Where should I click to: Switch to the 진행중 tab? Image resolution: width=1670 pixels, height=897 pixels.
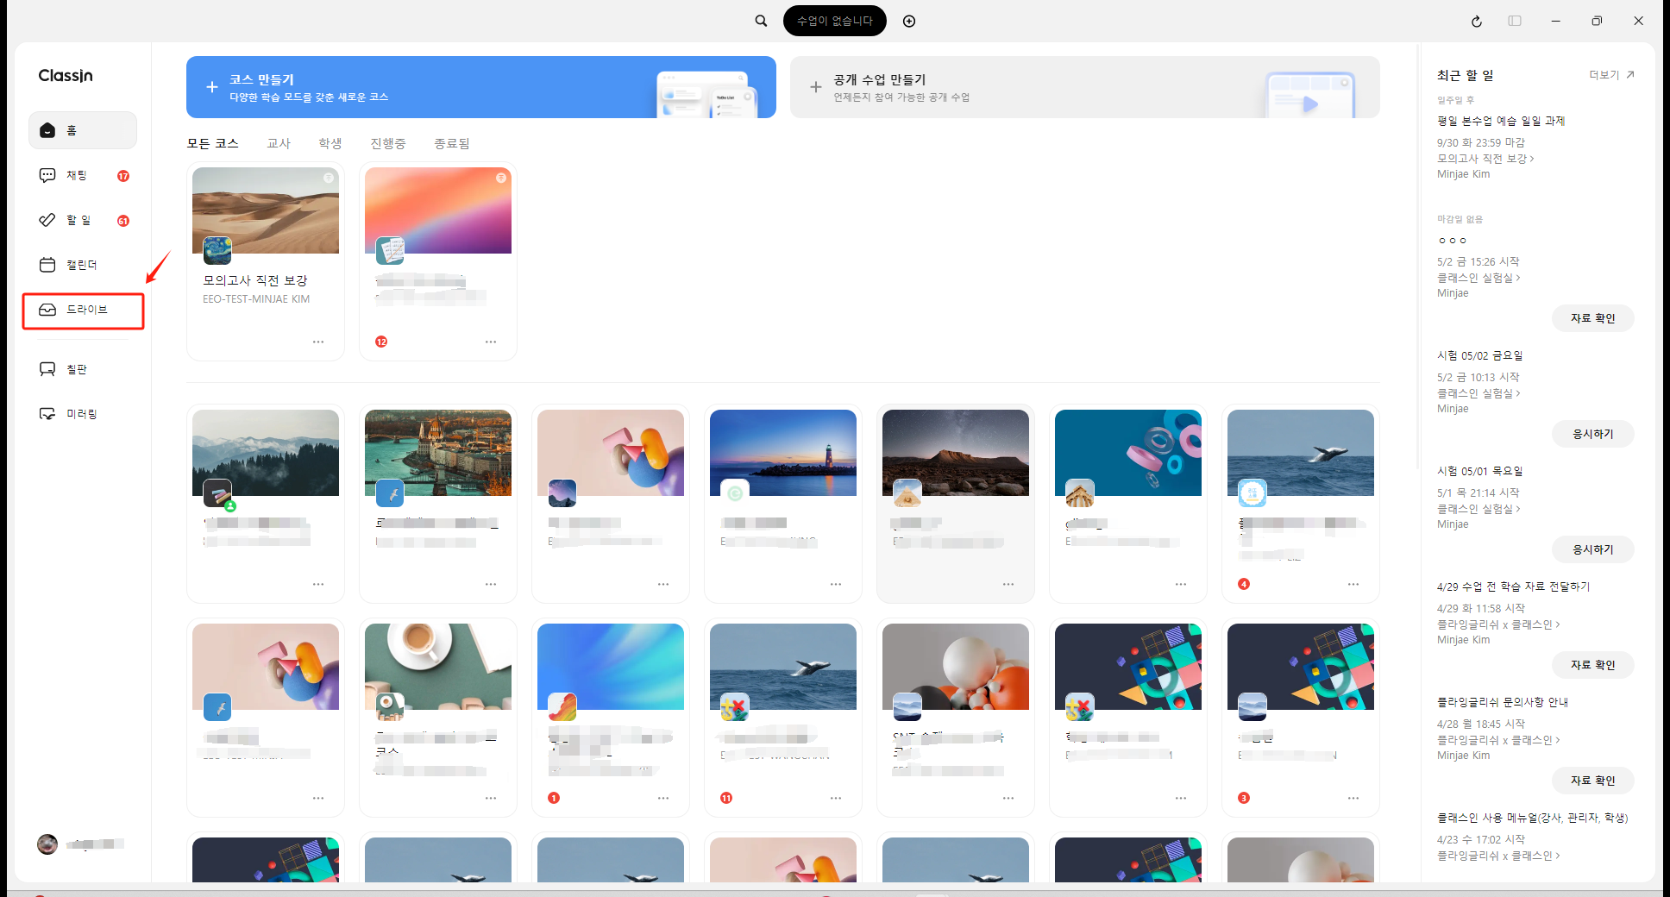pos(388,143)
